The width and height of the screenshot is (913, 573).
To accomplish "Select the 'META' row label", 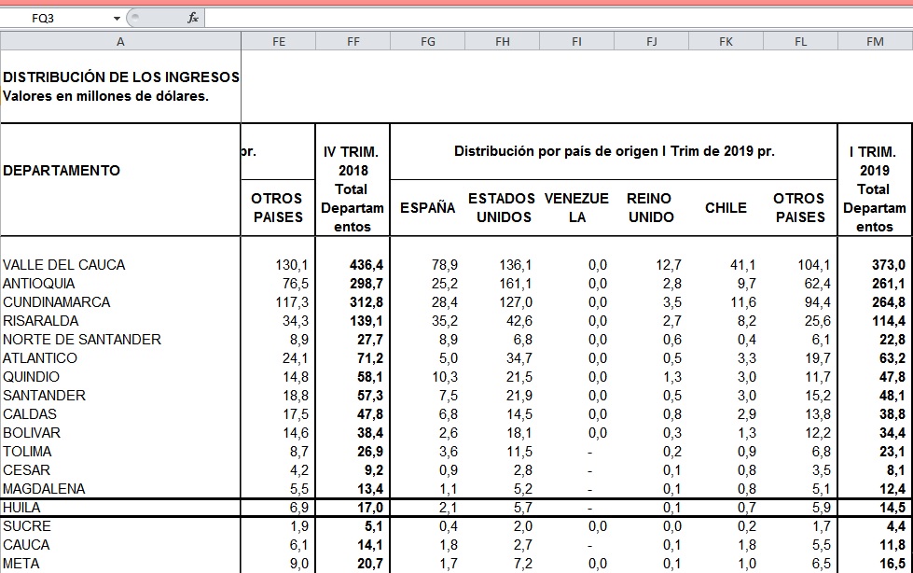I will point(21,564).
